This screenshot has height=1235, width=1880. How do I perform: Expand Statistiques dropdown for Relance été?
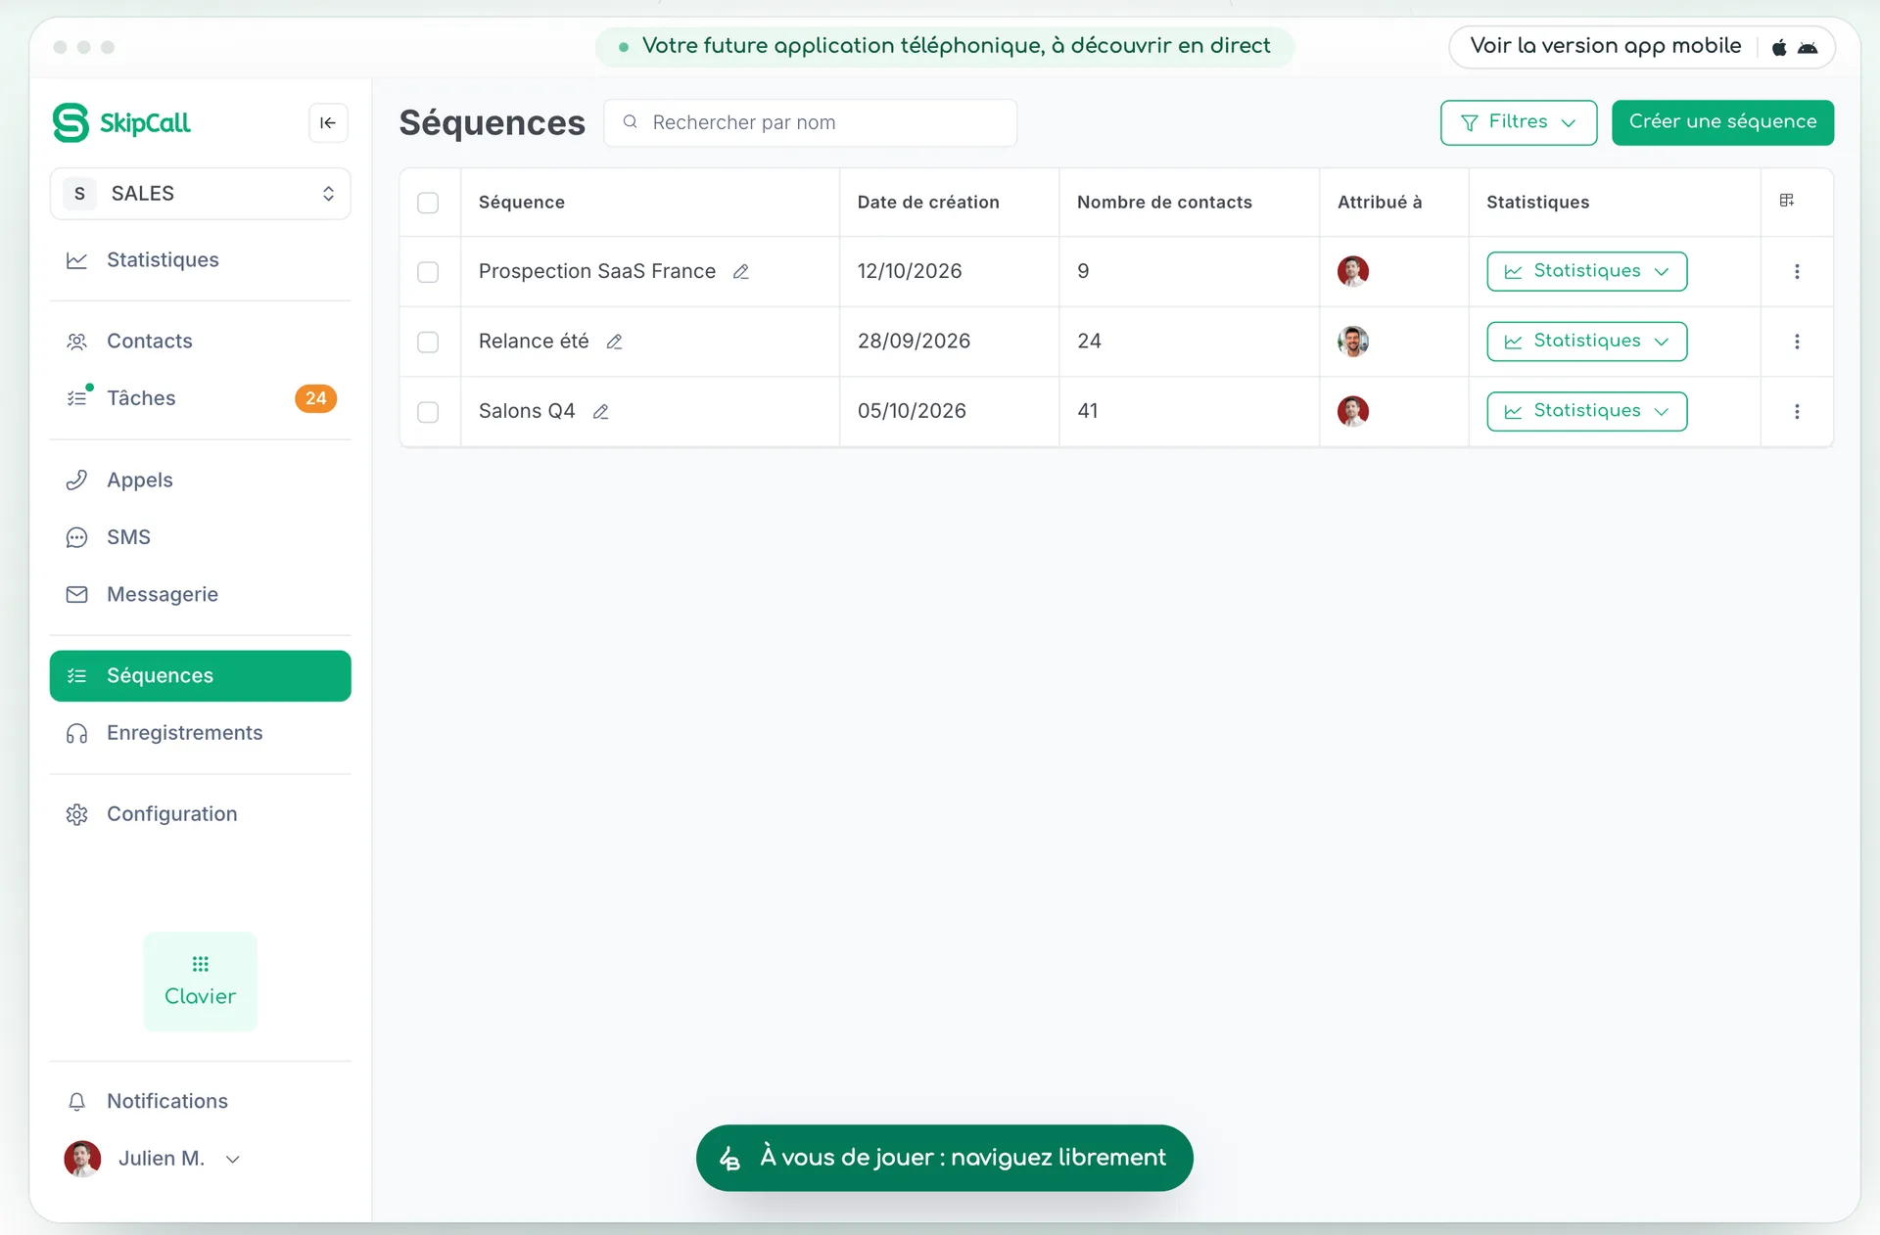(x=1586, y=342)
